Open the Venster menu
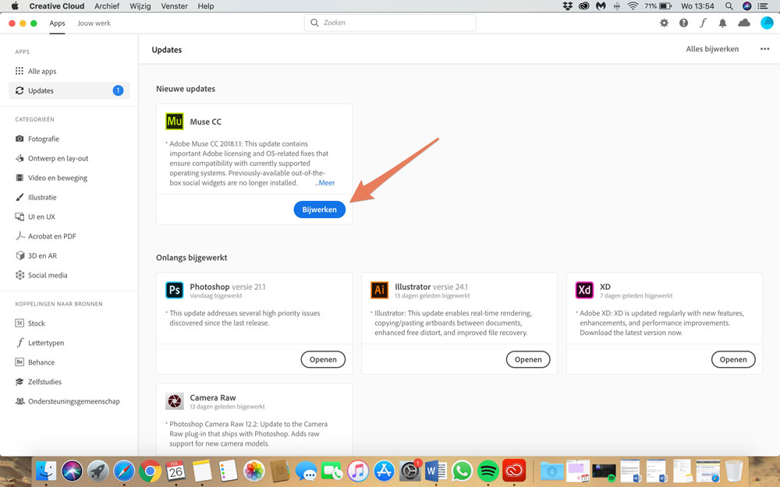Viewport: 780px width, 487px height. (x=174, y=6)
